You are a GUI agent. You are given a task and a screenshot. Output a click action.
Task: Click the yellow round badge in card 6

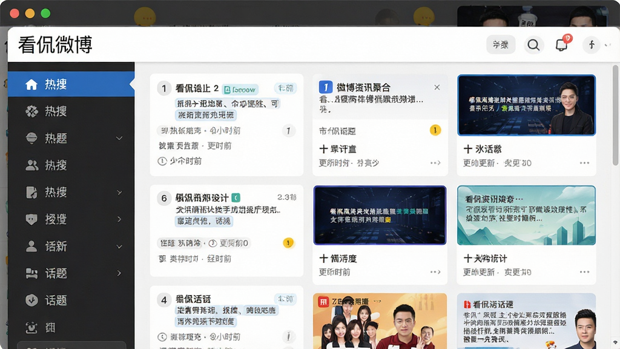coord(288,242)
